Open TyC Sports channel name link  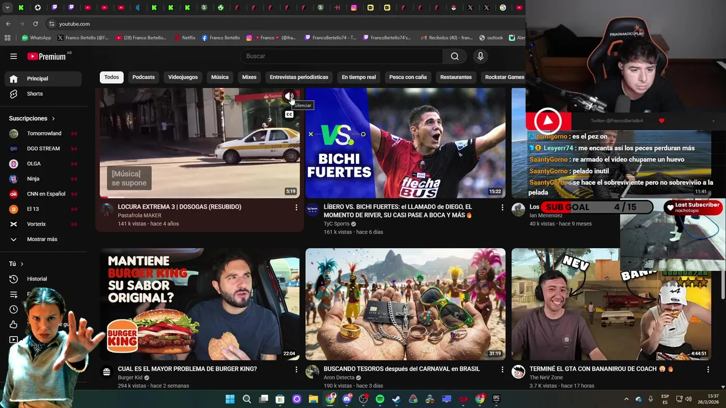[x=336, y=224]
